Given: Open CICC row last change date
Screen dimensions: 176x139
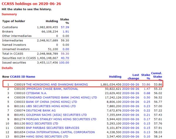Looking at the screenshot, I should click(131, 132).
